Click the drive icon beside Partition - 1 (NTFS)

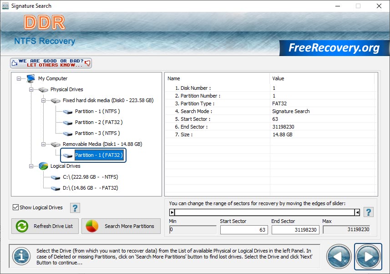(x=68, y=112)
